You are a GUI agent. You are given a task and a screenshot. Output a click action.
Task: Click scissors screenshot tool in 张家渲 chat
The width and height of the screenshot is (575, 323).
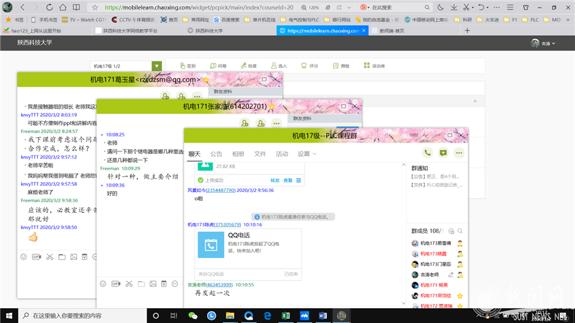(129, 284)
